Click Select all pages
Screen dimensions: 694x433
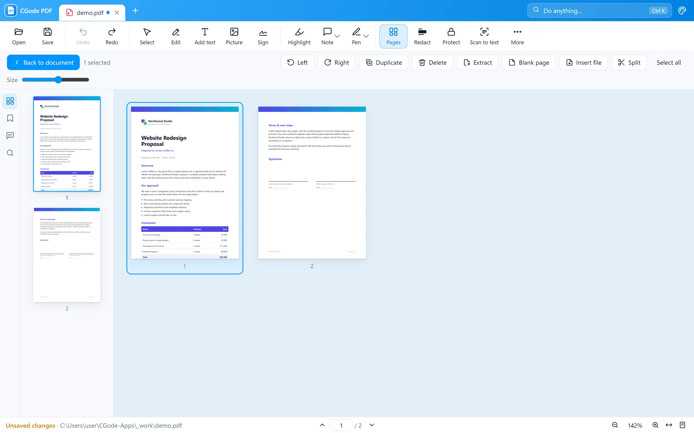pos(668,62)
